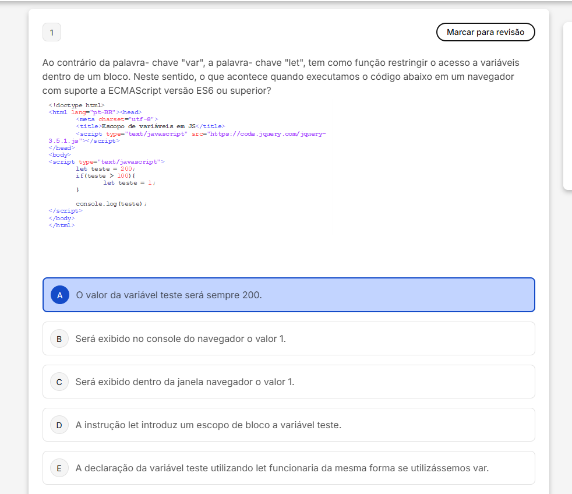572x494 pixels.
Task: Select answer "O valor da variável teste será sempre 200"
Action: [169, 295]
